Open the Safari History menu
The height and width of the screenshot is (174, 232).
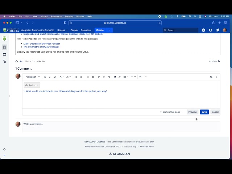point(44,17)
